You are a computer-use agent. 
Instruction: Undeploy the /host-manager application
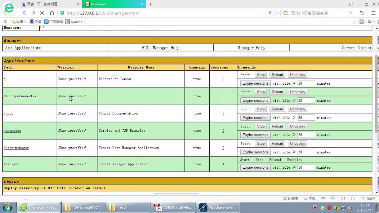click(298, 143)
